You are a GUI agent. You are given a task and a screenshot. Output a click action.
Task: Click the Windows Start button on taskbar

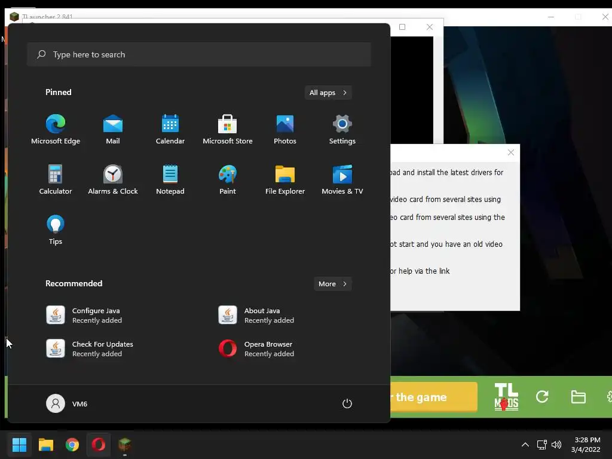pyautogui.click(x=19, y=445)
